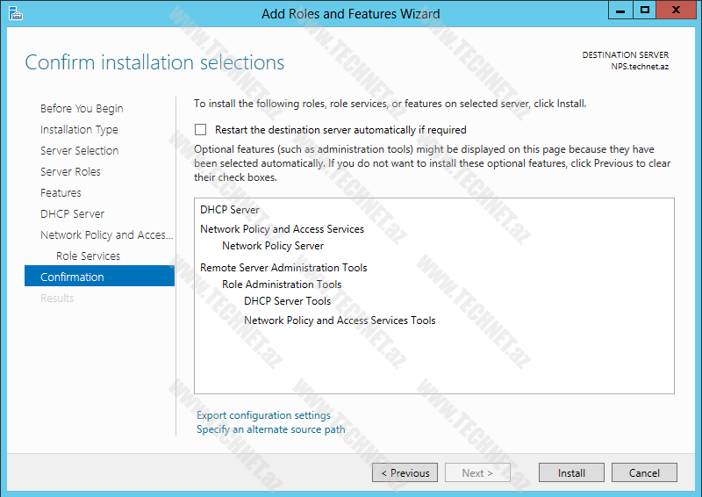Go back with the Previous button
This screenshot has width=702, height=497.
405,472
